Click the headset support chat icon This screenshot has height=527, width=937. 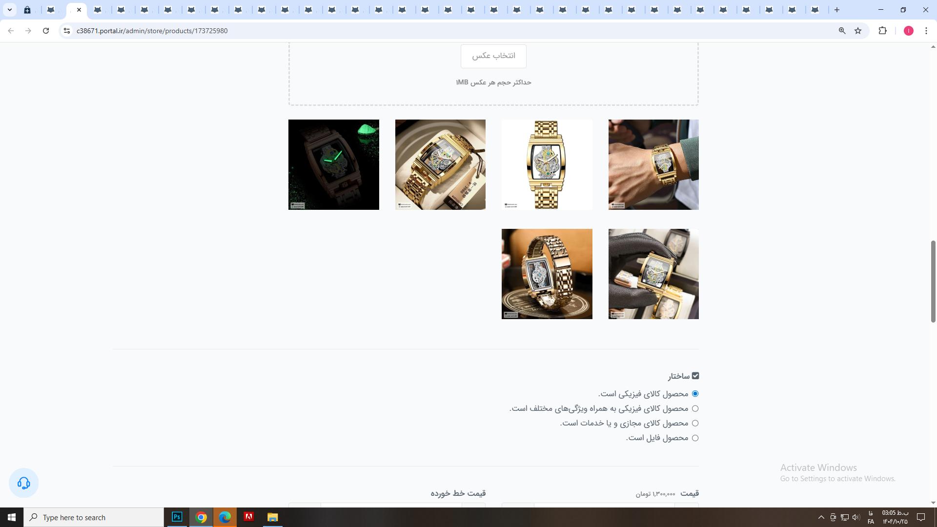(23, 483)
